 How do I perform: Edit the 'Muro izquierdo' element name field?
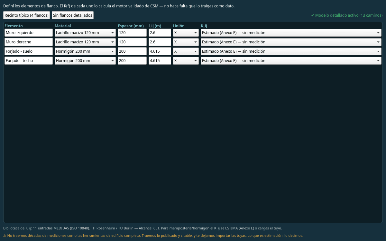[x=29, y=32]
